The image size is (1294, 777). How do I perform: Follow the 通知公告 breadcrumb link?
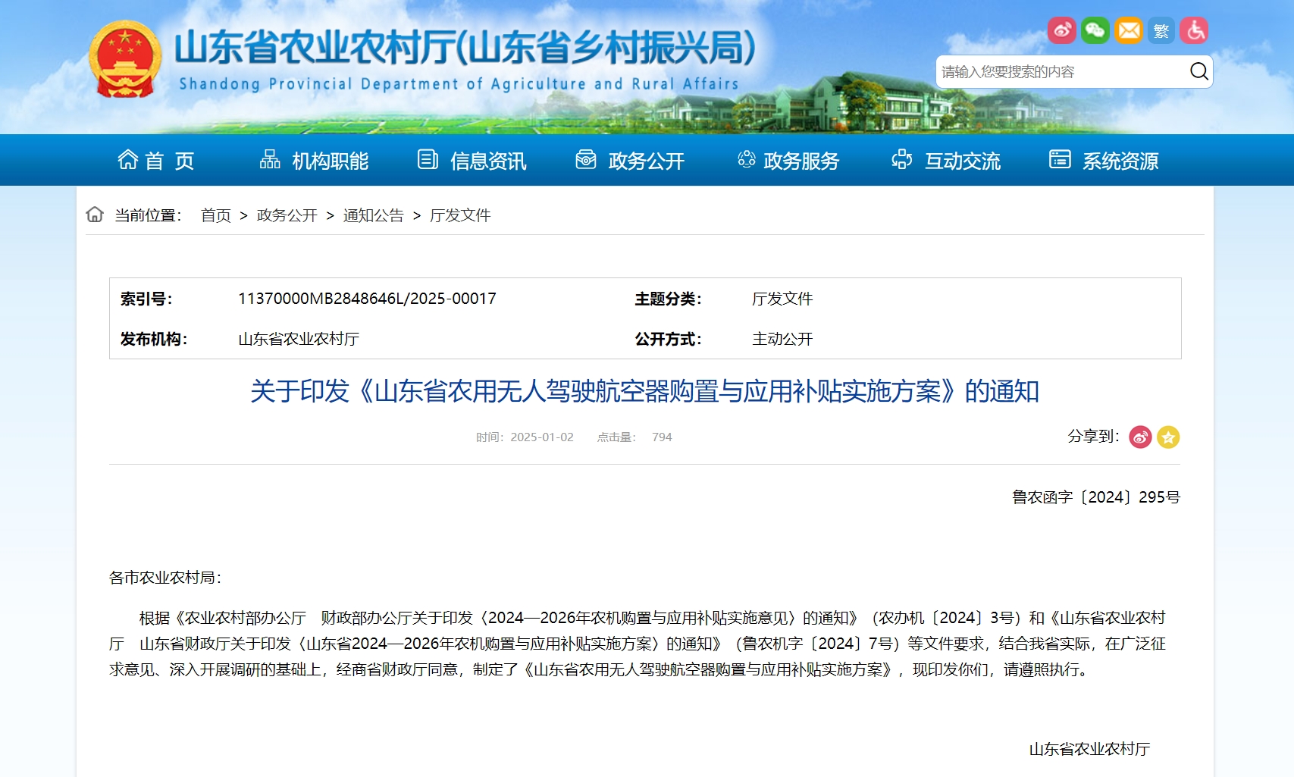pos(373,215)
